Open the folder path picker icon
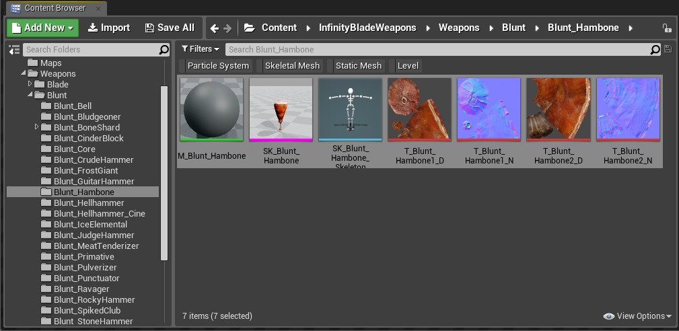679x331 pixels. [249, 28]
